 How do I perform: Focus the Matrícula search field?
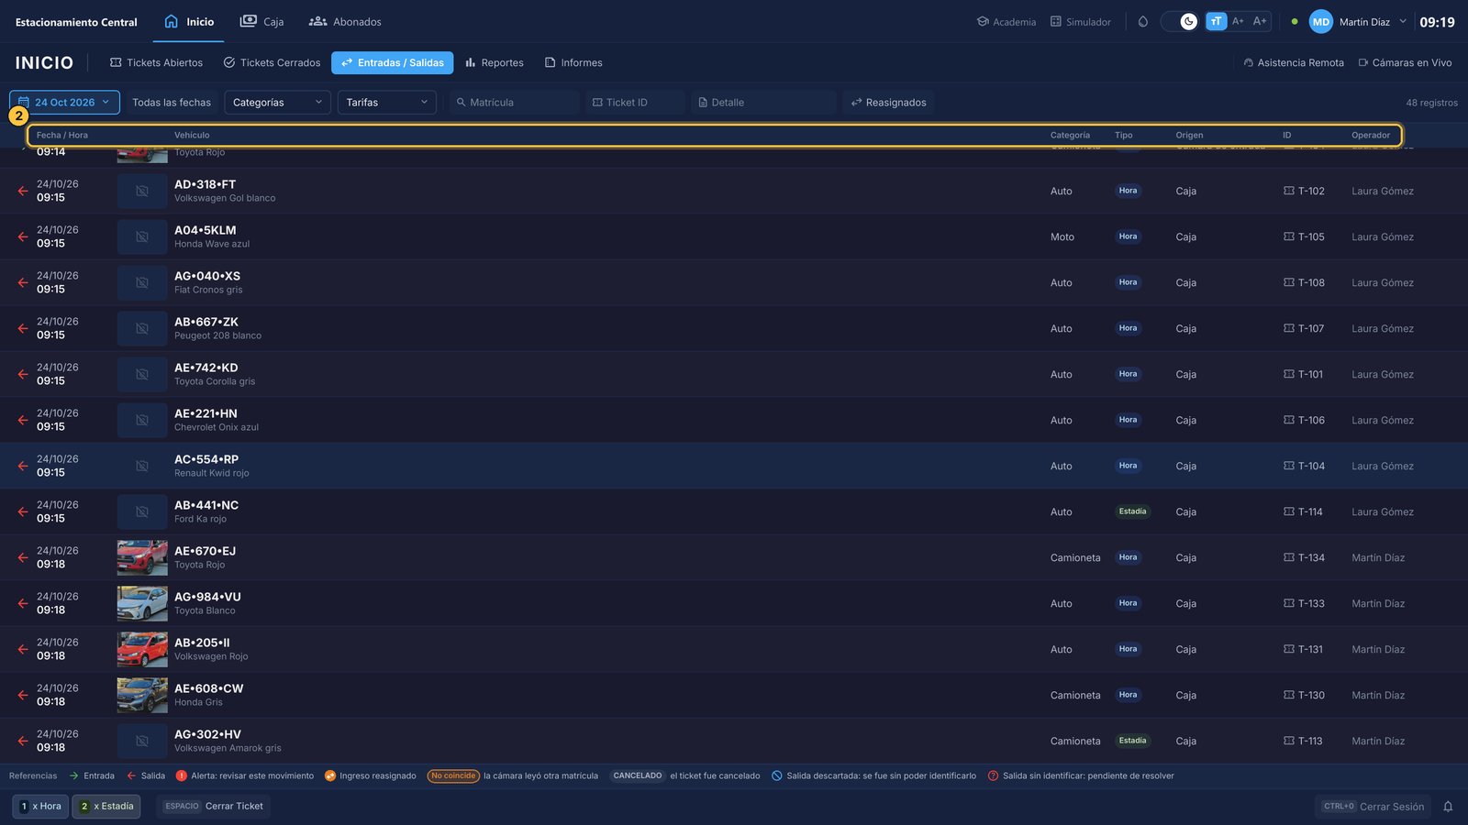pos(515,102)
